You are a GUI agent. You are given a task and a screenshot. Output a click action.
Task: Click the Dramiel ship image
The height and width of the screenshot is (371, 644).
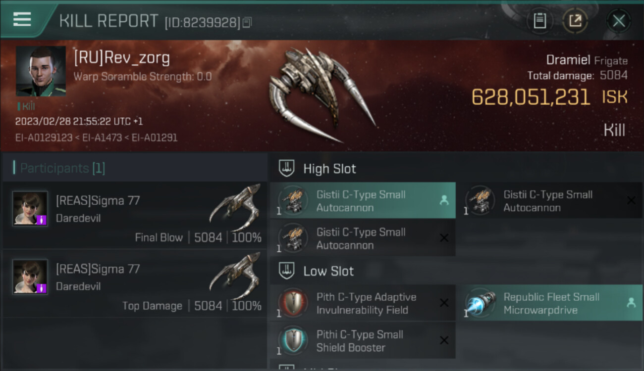322,95
